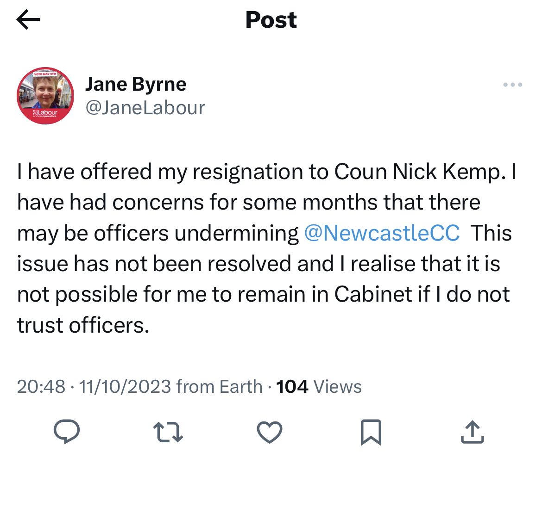Click the Jane Byrne display name
The width and height of the screenshot is (542, 514).
(136, 84)
